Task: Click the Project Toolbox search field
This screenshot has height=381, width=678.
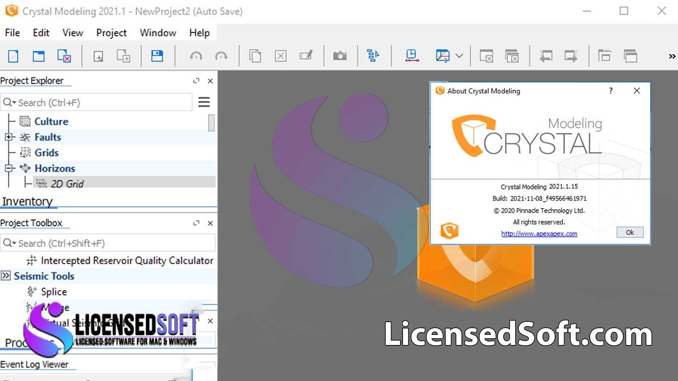Action: [x=108, y=243]
